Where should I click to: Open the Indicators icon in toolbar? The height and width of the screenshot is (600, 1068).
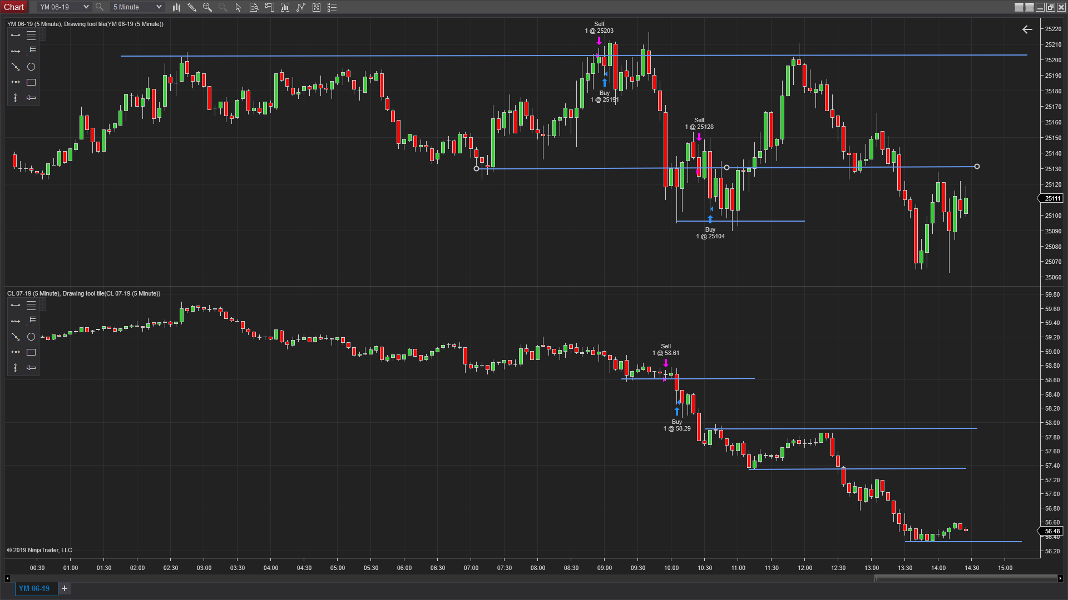coord(301,7)
